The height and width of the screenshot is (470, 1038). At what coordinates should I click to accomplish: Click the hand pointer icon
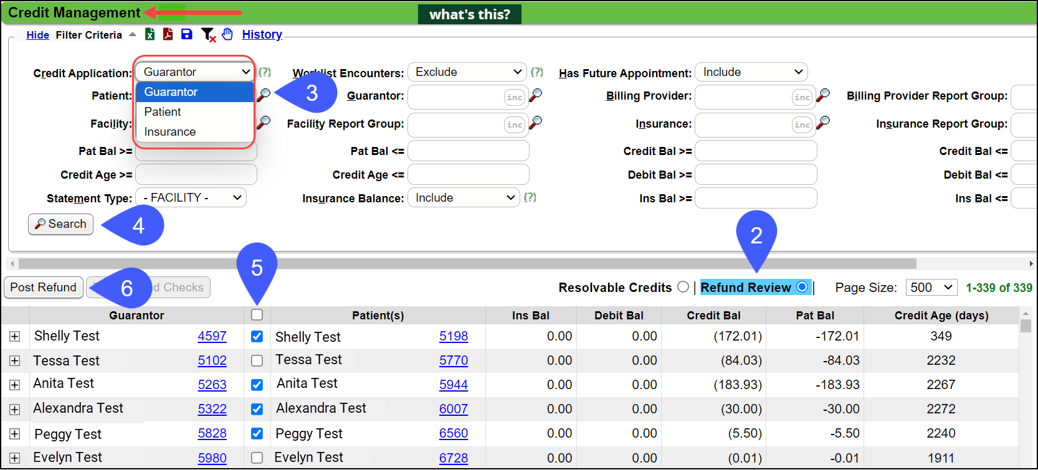(x=227, y=34)
